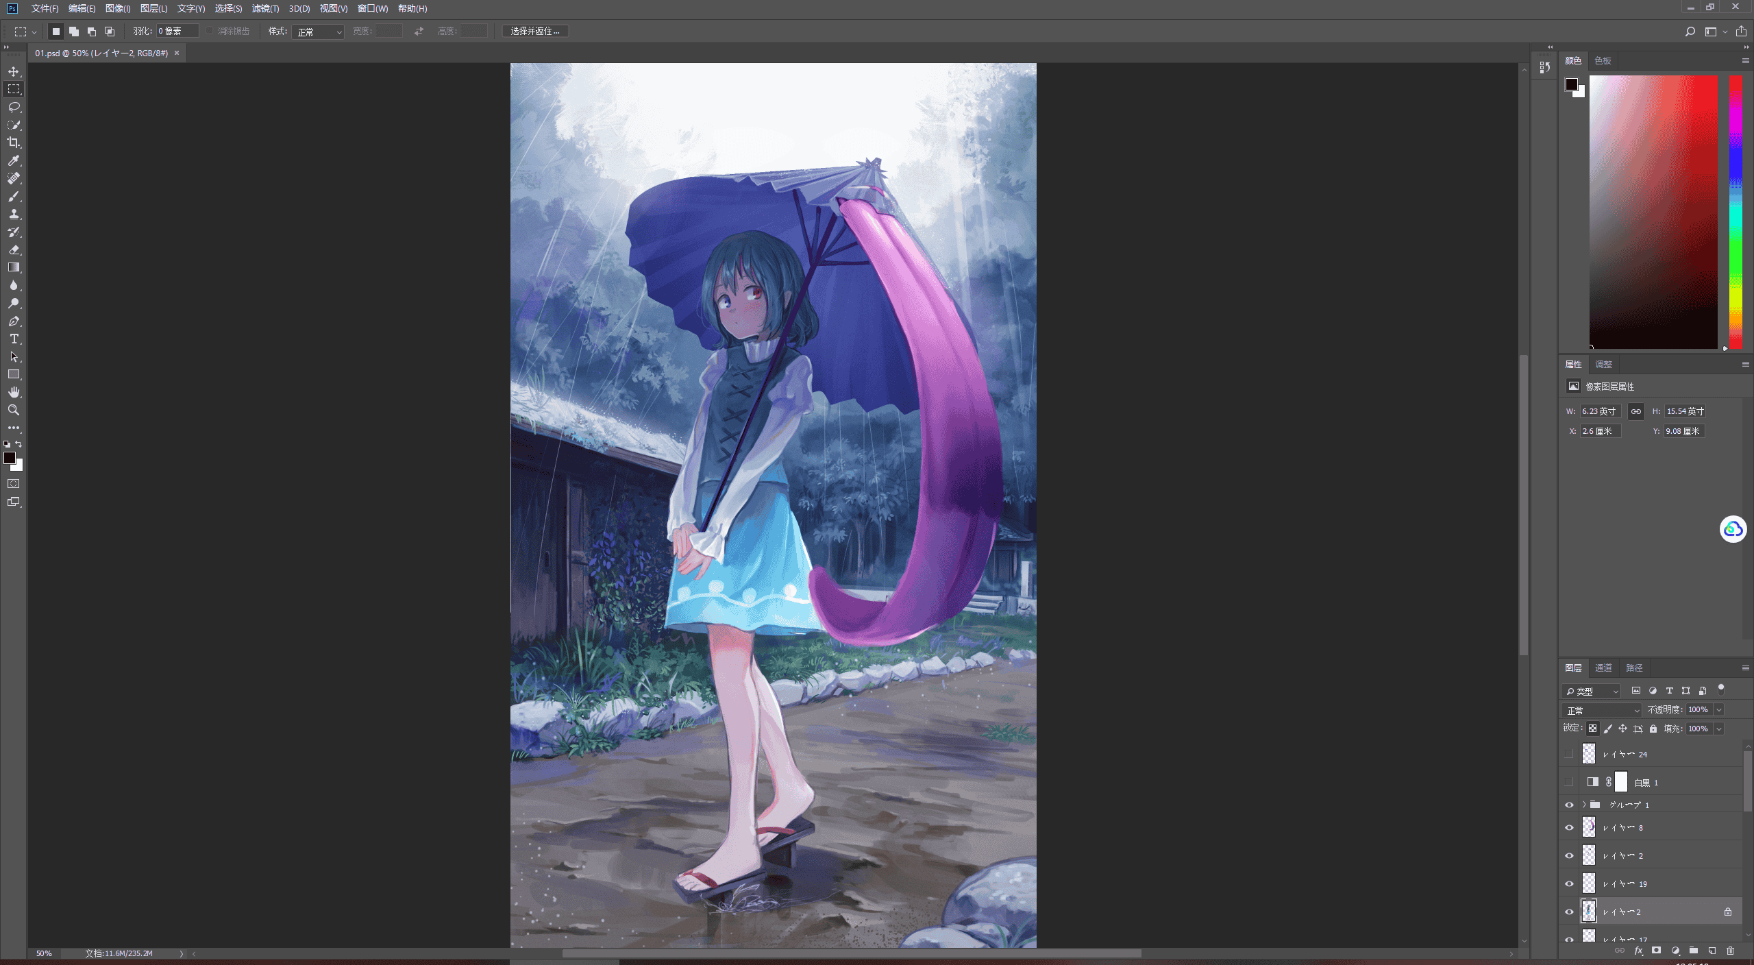Select the Crop tool
This screenshot has height=965, width=1754.
(14, 143)
